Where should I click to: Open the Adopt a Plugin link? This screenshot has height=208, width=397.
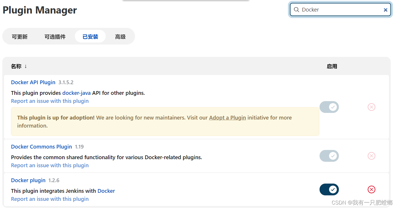(227, 118)
